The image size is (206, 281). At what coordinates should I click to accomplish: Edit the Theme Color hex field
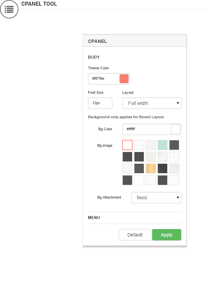point(104,79)
